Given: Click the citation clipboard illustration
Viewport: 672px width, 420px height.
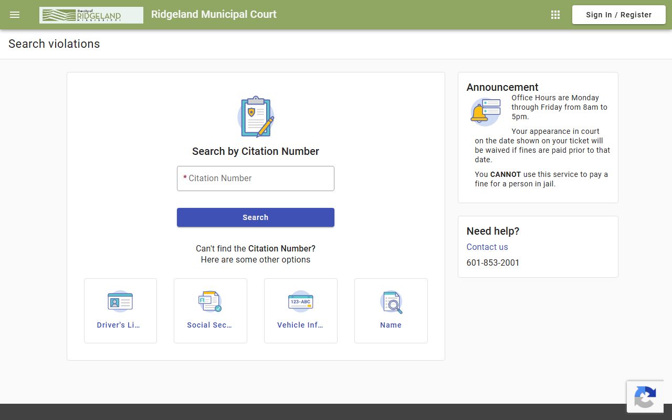Looking at the screenshot, I should [x=256, y=117].
